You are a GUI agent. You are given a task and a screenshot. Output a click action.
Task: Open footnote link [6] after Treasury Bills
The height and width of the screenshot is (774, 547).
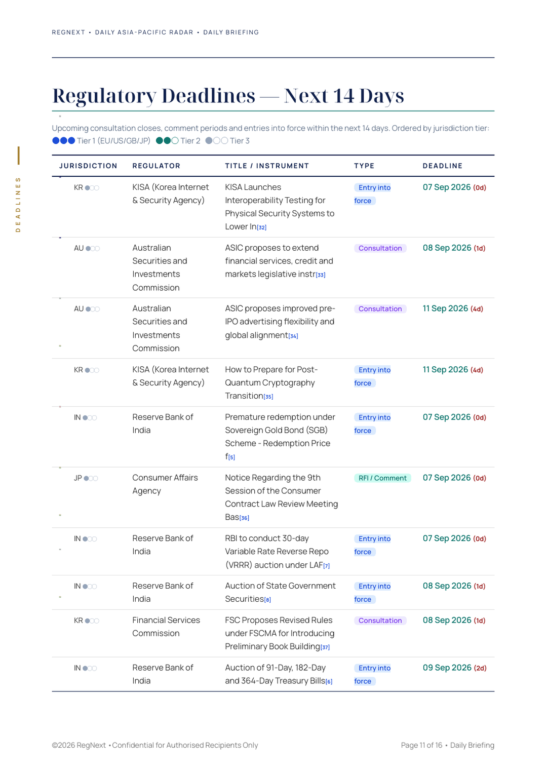(329, 682)
